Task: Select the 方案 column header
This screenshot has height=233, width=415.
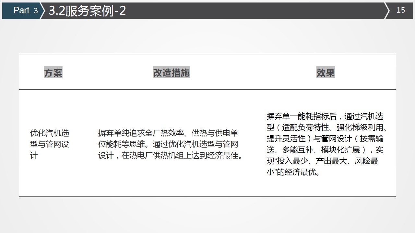Action: pyautogui.click(x=53, y=73)
